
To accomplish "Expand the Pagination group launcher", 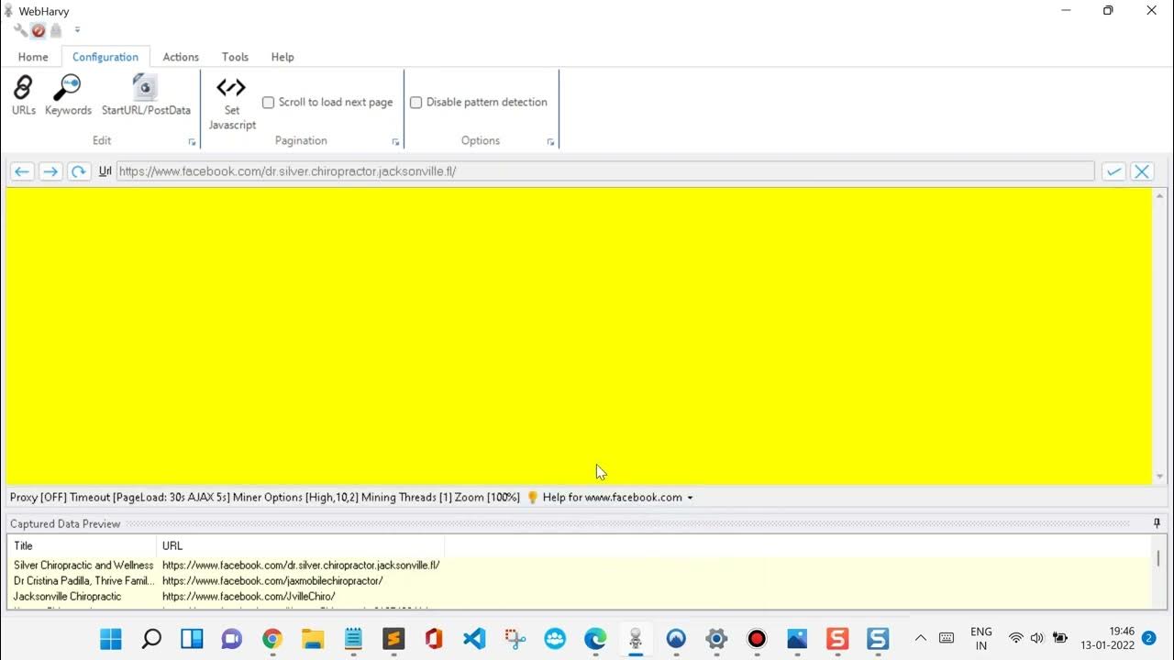I will click(396, 142).
